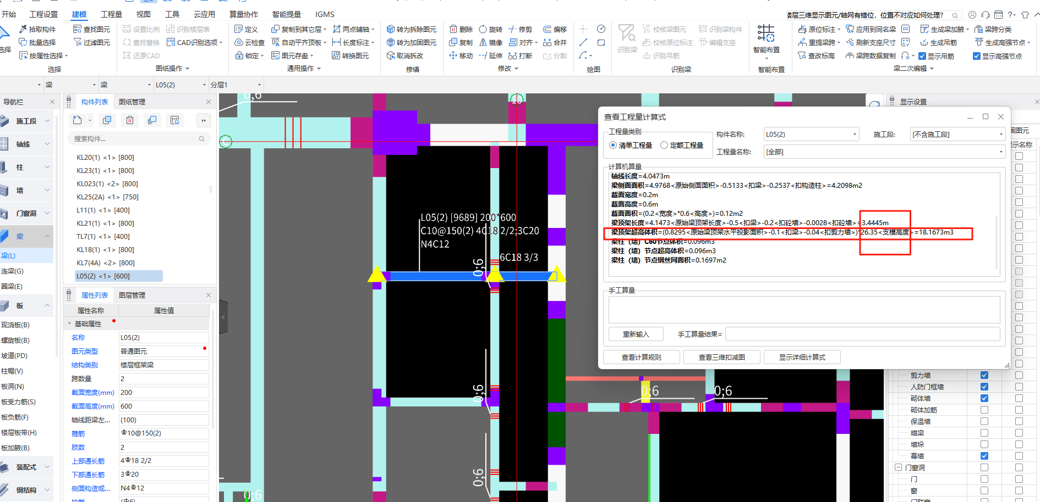Select 现浇板(B) in navigation

tap(15, 325)
